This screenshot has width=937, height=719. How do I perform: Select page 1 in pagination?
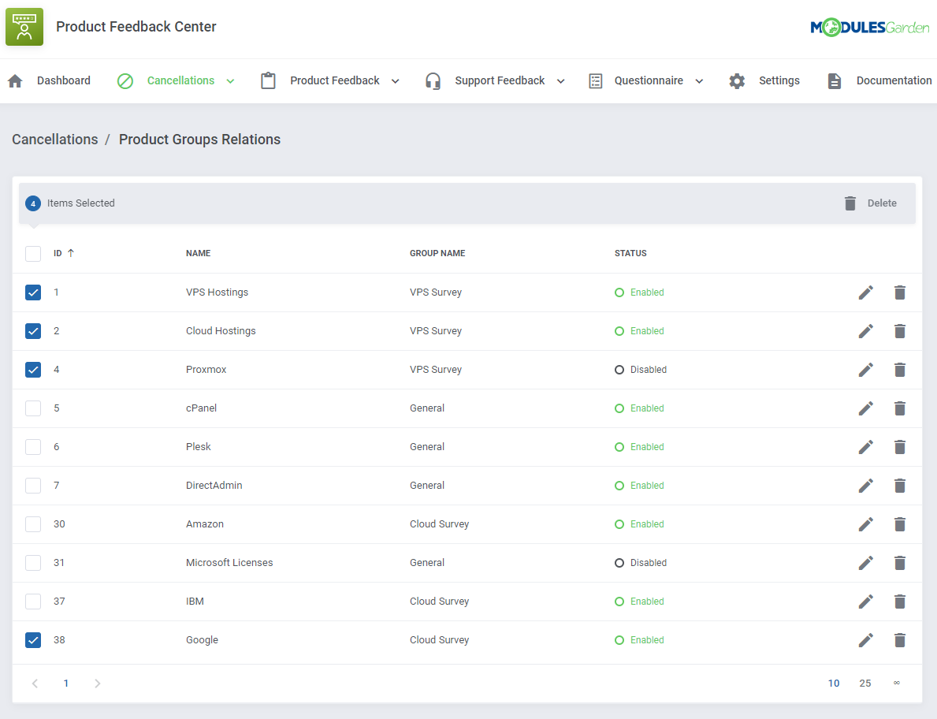tap(65, 684)
